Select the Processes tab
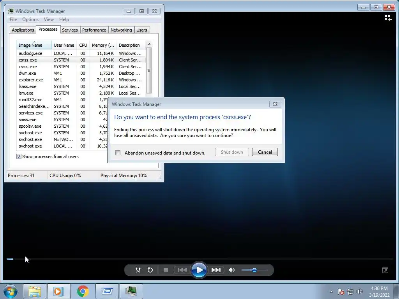Image resolution: width=399 pixels, height=299 pixels. (48, 30)
